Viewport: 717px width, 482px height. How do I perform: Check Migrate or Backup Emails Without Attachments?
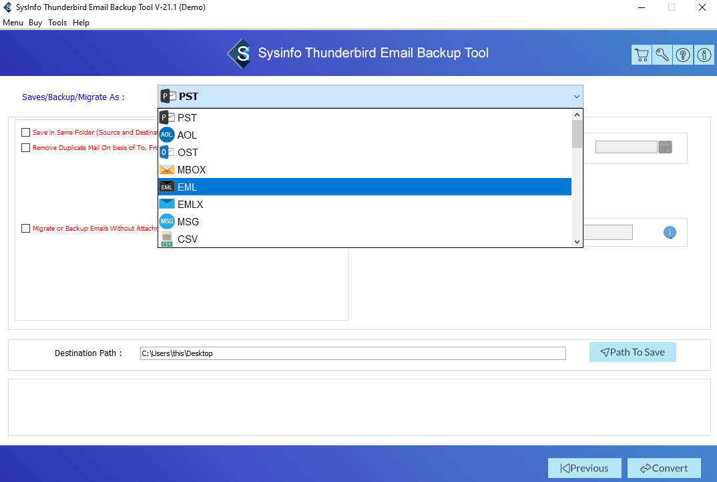point(25,228)
